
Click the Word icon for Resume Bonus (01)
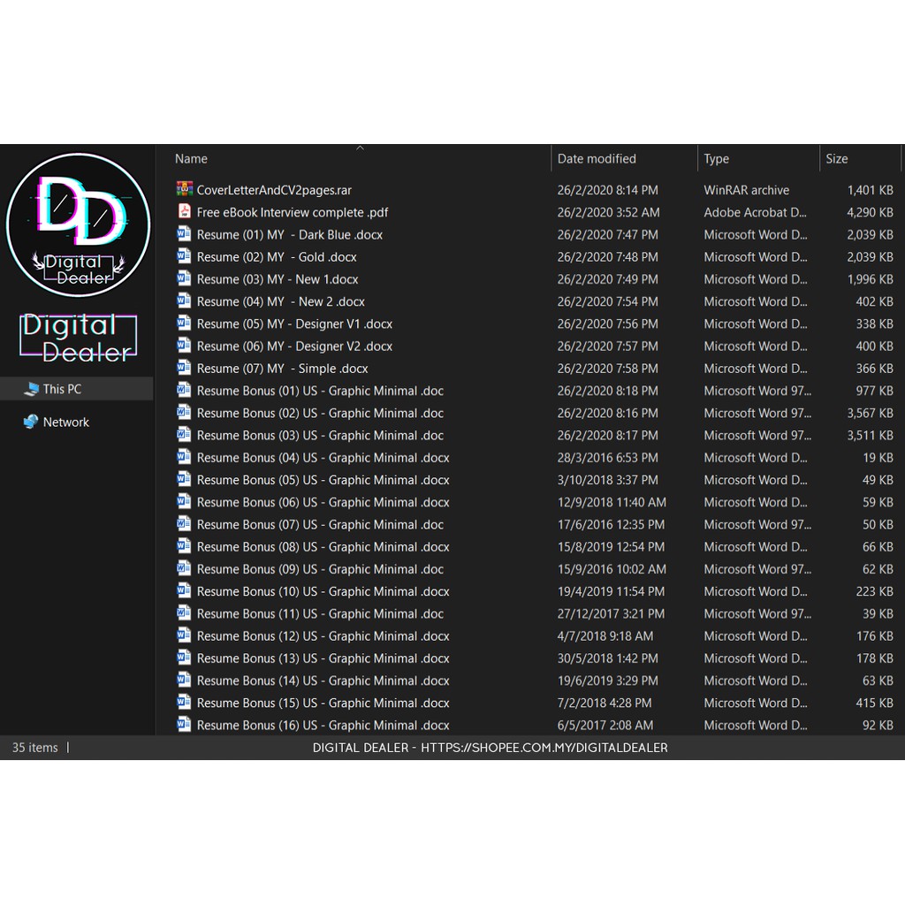click(x=184, y=390)
